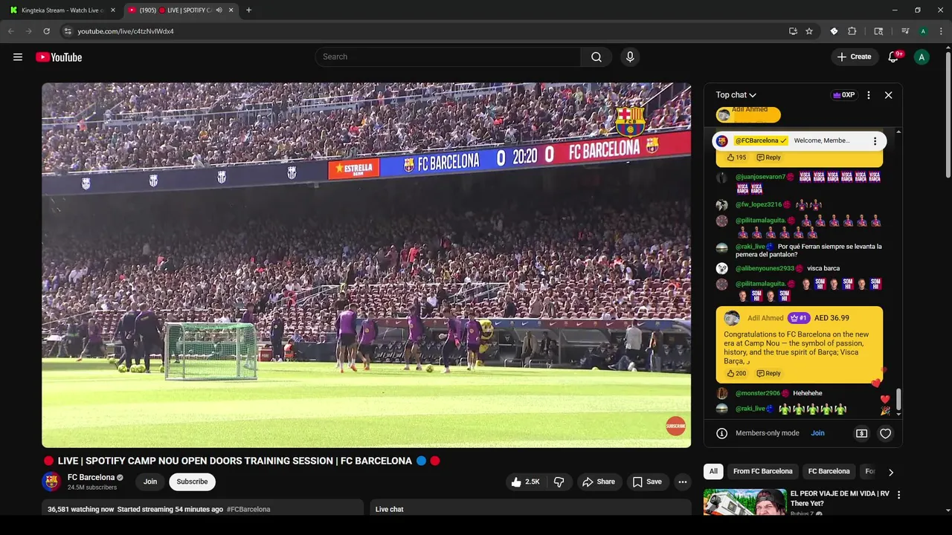Like the pinned message with 195 likes
Viewport: 952px width, 535px height.
(x=736, y=158)
